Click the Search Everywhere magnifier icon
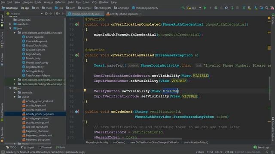 click(x=267, y=8)
